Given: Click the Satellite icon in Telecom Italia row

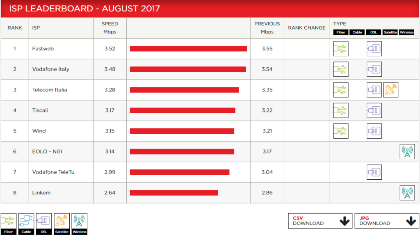Looking at the screenshot, I should pos(390,90).
